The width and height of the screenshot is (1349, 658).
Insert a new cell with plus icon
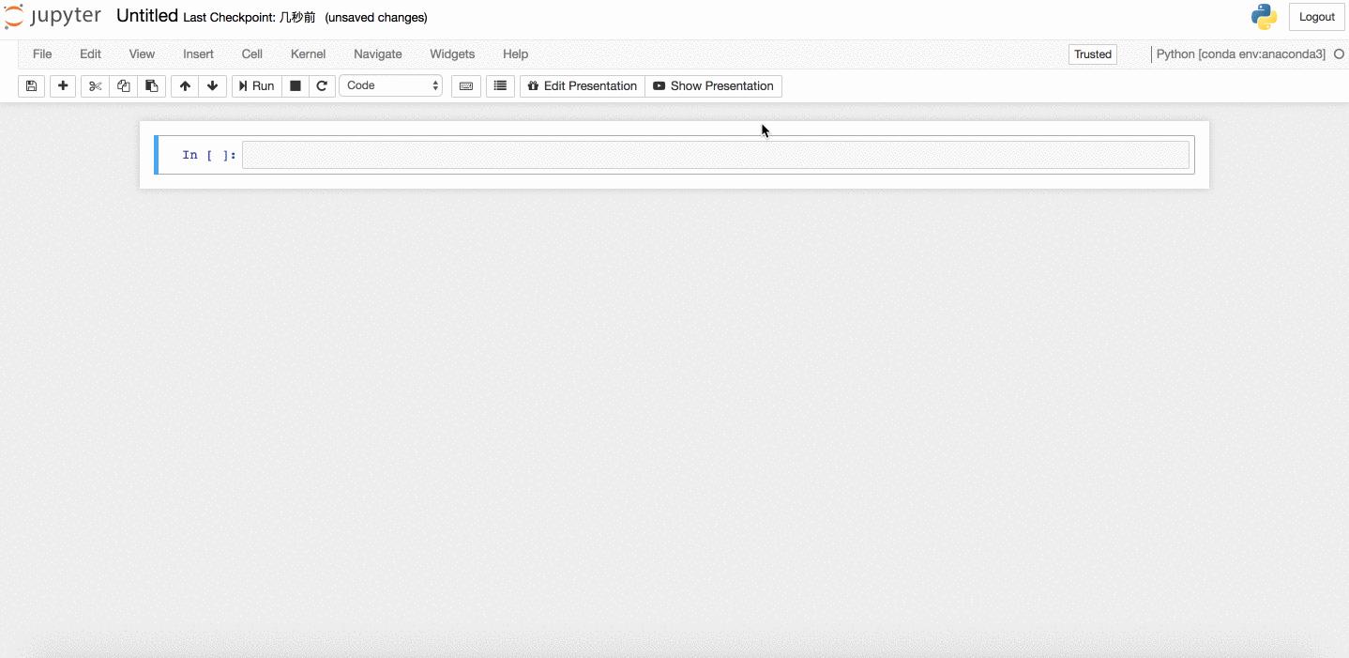coord(62,85)
